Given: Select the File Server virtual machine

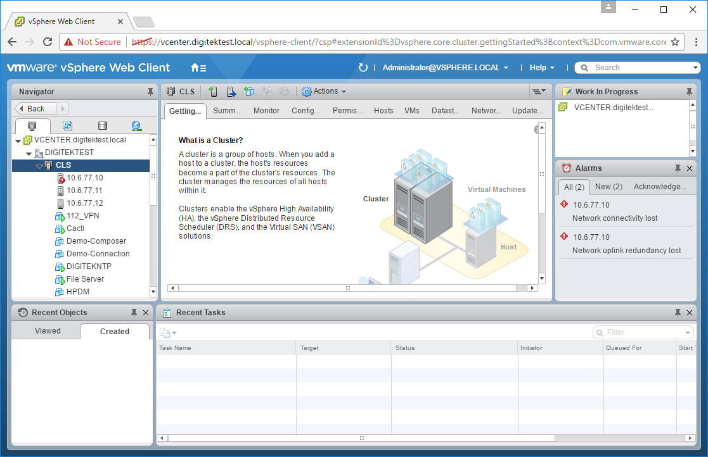Looking at the screenshot, I should [85, 279].
